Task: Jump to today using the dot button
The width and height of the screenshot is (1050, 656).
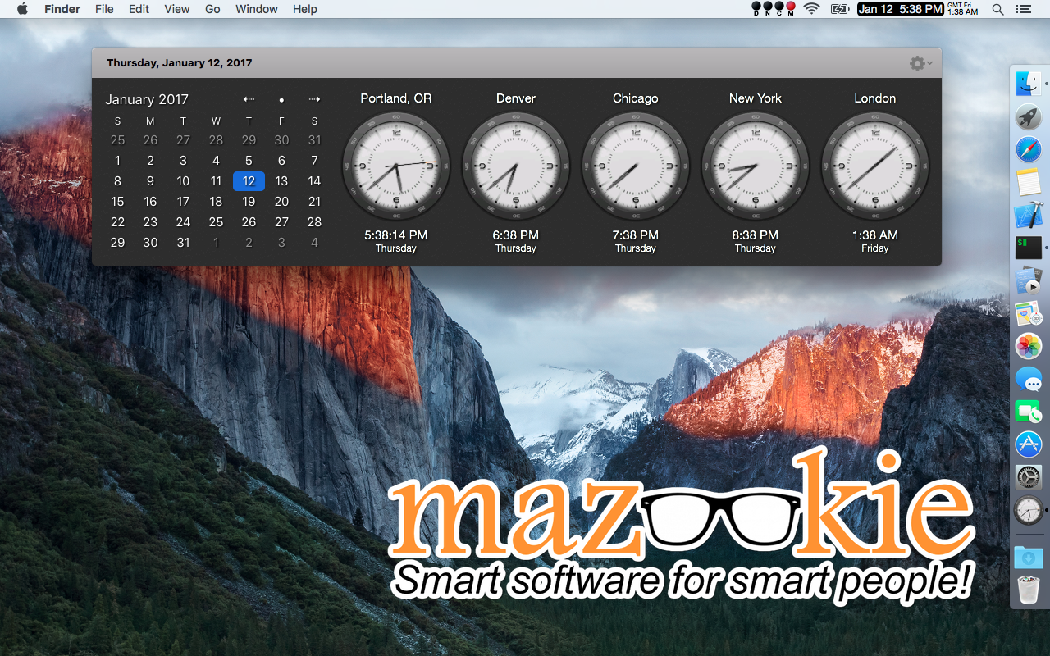Action: tap(281, 100)
